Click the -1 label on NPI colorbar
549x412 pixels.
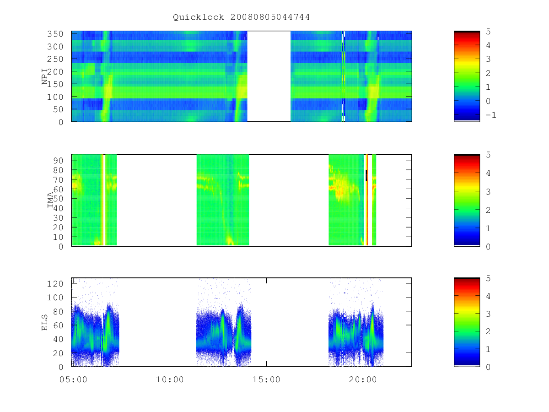[490, 115]
